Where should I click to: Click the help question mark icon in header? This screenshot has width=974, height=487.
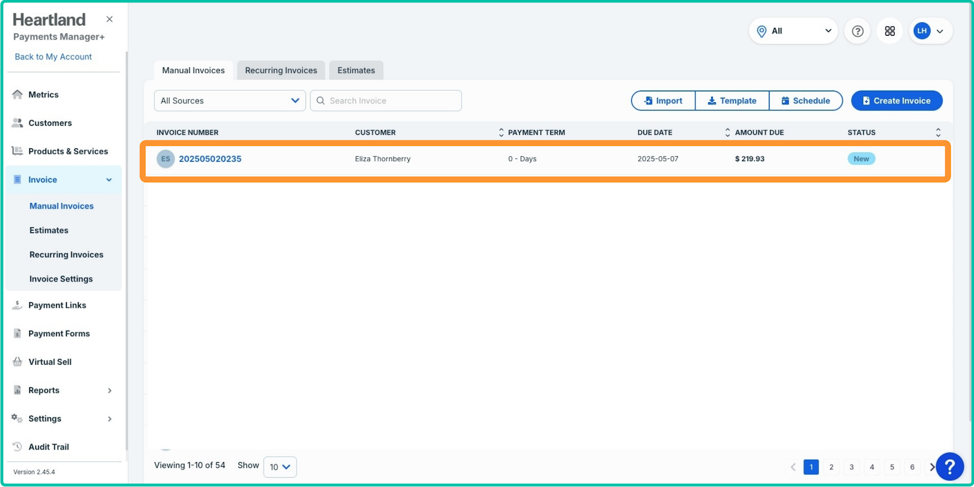pos(857,31)
